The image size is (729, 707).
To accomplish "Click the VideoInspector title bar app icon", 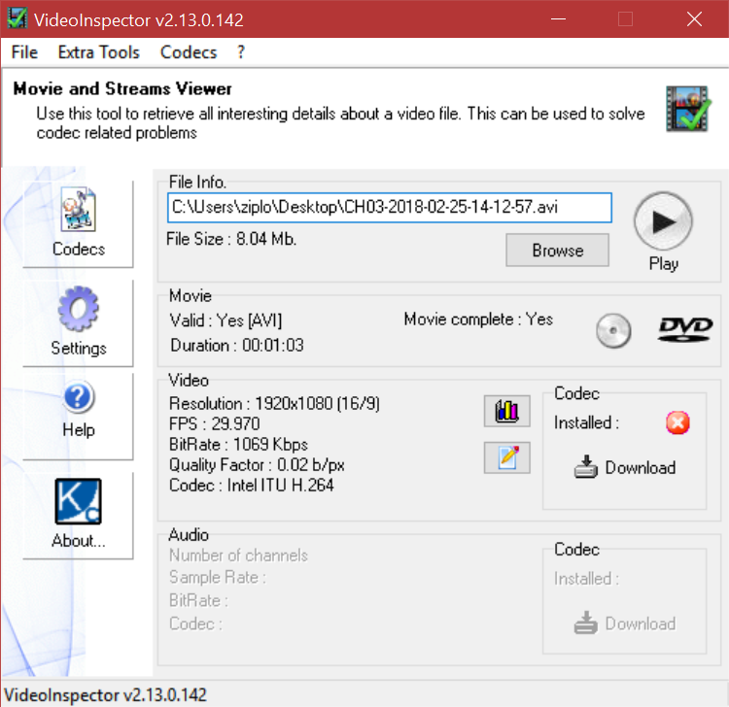I will tap(17, 18).
